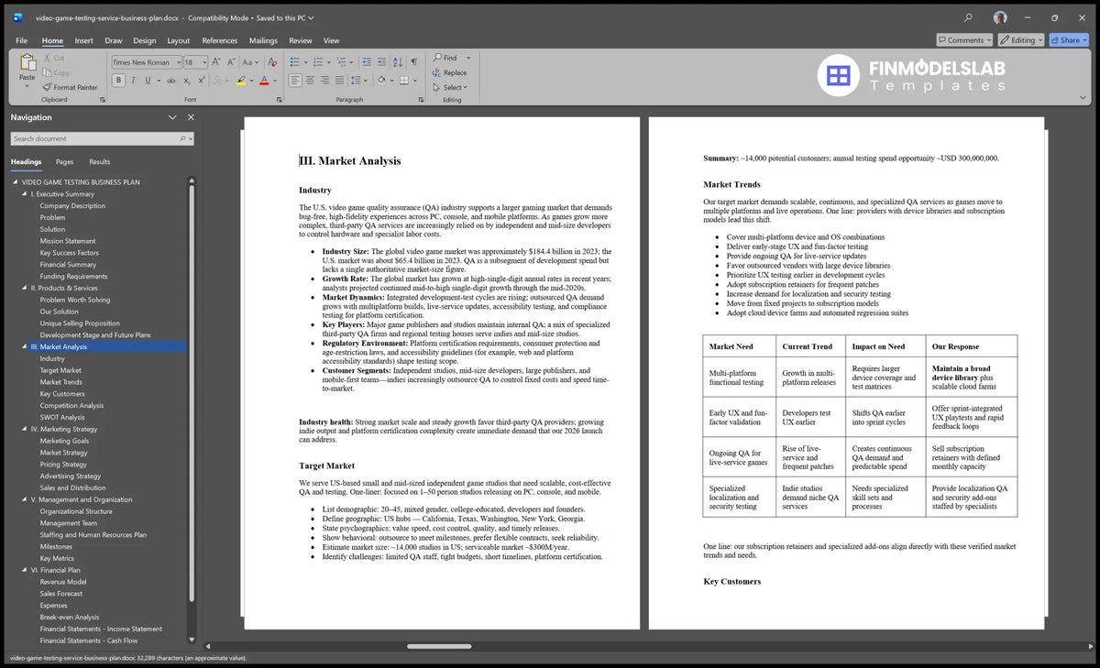Image resolution: width=1100 pixels, height=668 pixels.
Task: Click title bar search magnifier icon
Action: coord(968,17)
